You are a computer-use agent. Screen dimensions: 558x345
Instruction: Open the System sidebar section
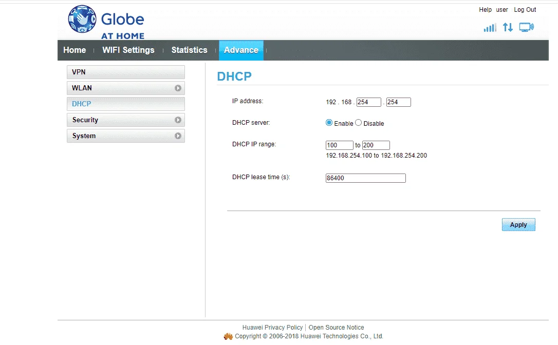(125, 136)
